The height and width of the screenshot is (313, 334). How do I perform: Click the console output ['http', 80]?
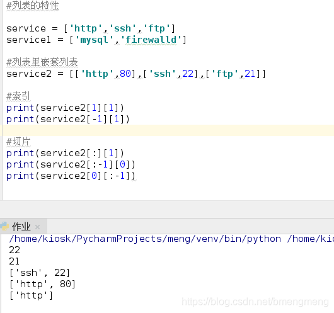click(42, 284)
